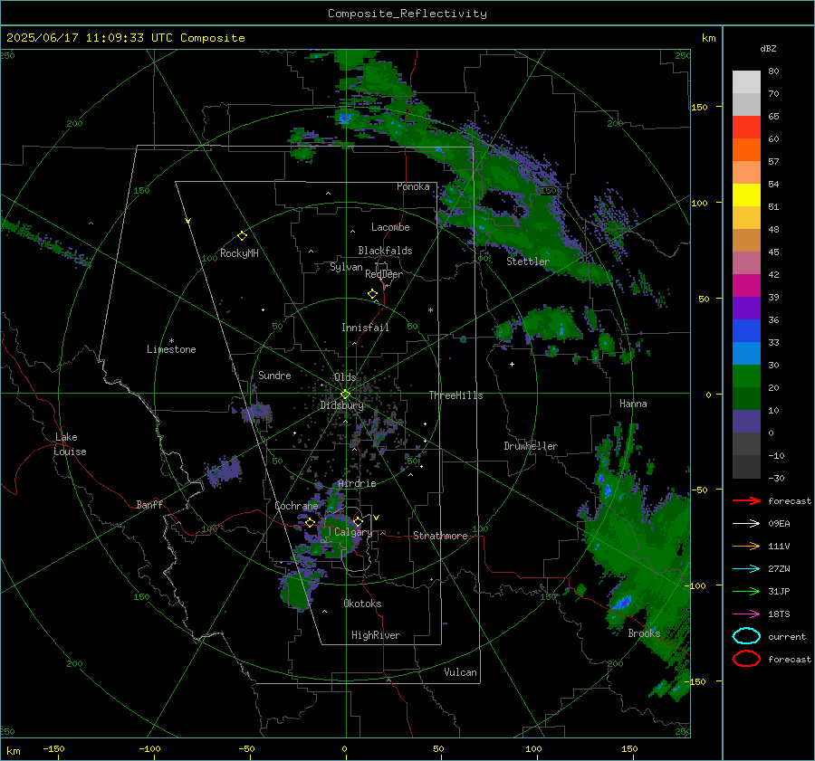The height and width of the screenshot is (761, 815).
Task: Select radar center diamond between Olds and Didsbury
Action: [x=345, y=395]
